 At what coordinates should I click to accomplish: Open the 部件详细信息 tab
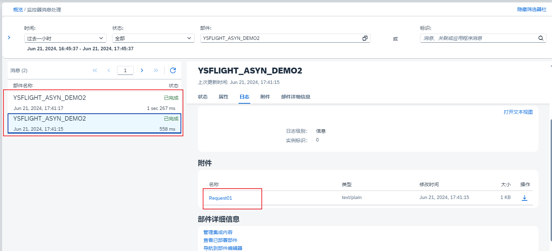point(296,97)
